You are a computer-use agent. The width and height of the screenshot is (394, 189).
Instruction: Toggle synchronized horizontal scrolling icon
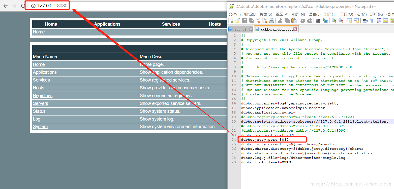356,21
